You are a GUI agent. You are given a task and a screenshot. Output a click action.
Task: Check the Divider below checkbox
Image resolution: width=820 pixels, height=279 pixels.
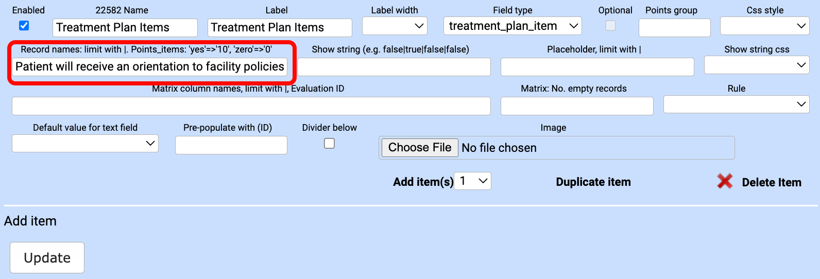pyautogui.click(x=329, y=144)
